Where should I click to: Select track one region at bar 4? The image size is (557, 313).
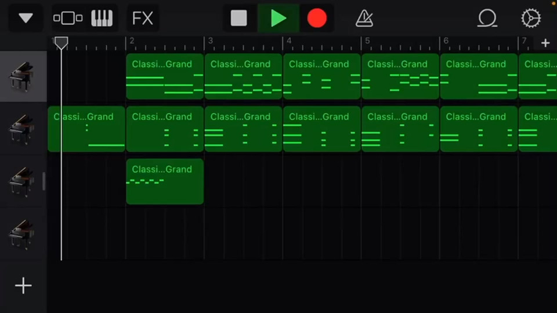(322, 77)
